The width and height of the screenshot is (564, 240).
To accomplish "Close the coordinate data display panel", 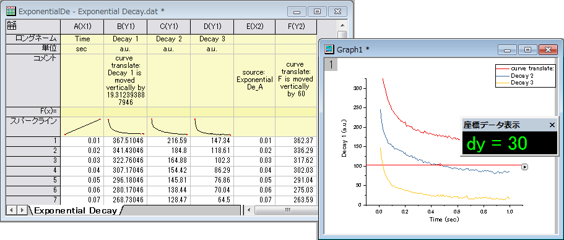I will point(552,125).
